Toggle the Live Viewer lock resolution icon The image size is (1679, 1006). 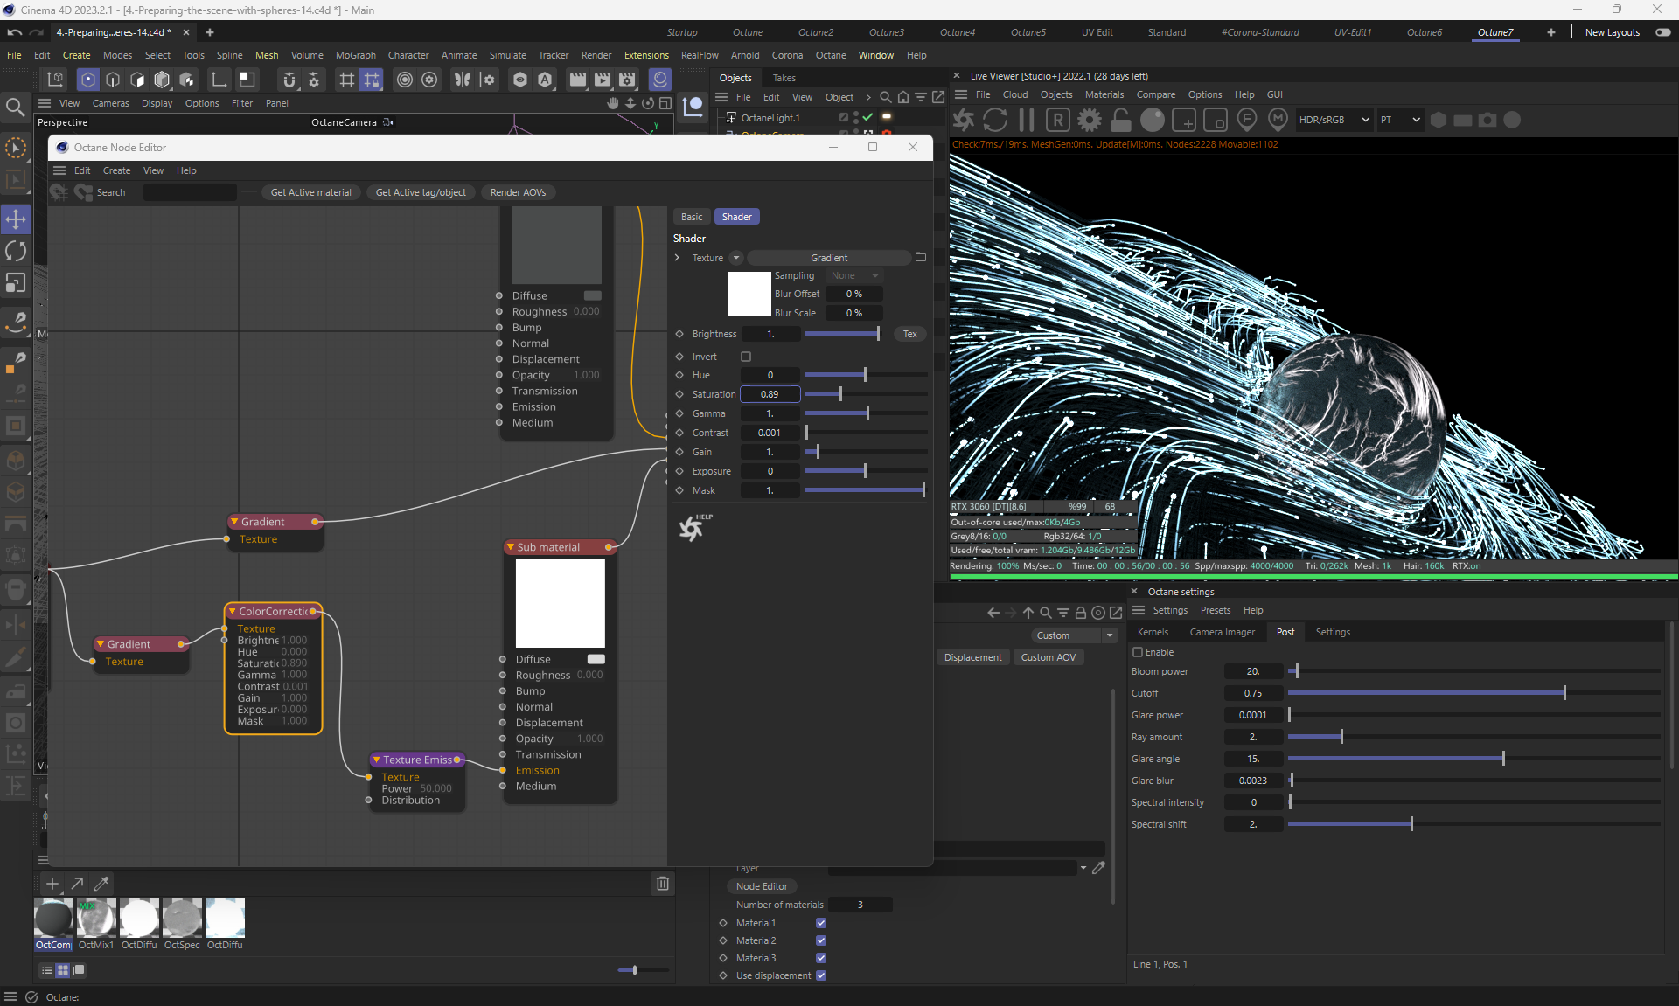[x=1120, y=120]
